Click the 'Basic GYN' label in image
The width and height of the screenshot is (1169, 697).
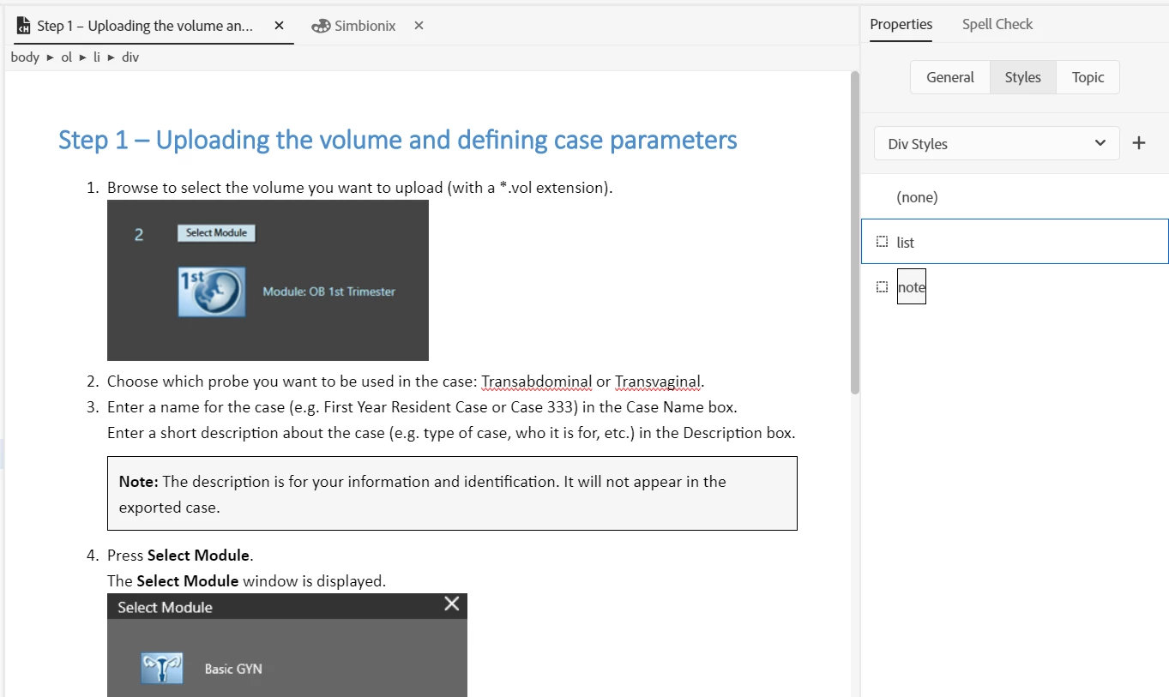coord(233,669)
